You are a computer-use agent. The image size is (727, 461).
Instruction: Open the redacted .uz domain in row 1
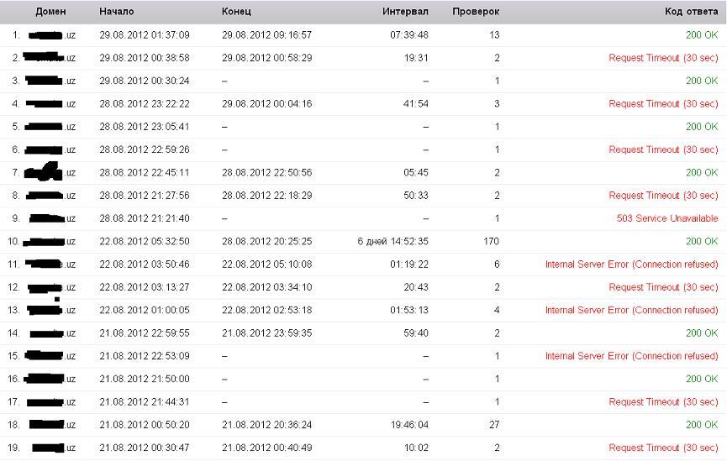click(52, 35)
